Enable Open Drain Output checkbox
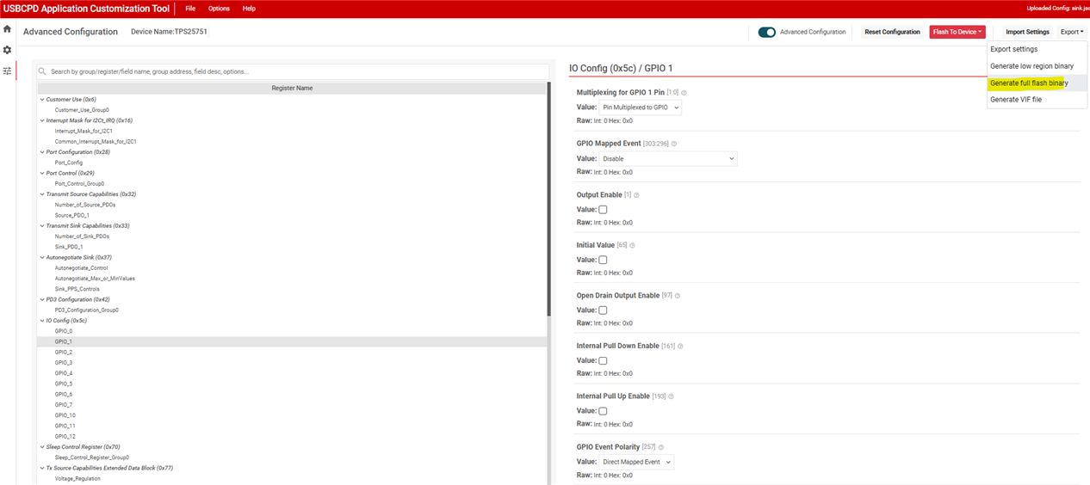This screenshot has width=1090, height=485. (603, 310)
